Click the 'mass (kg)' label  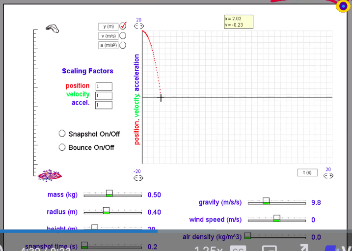[x=62, y=195]
